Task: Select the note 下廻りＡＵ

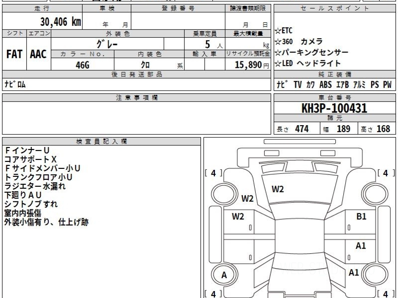Action: coord(23,195)
